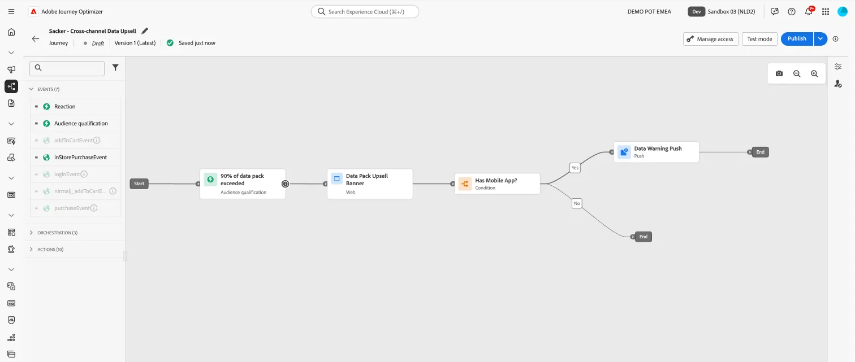Open the journey properties sliders icon on the right rail
The height and width of the screenshot is (362, 855).
838,67
